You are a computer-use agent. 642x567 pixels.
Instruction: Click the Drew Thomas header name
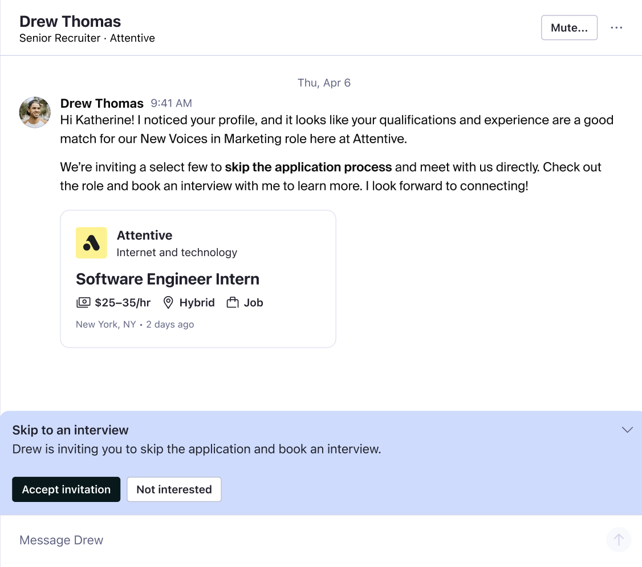coord(70,21)
